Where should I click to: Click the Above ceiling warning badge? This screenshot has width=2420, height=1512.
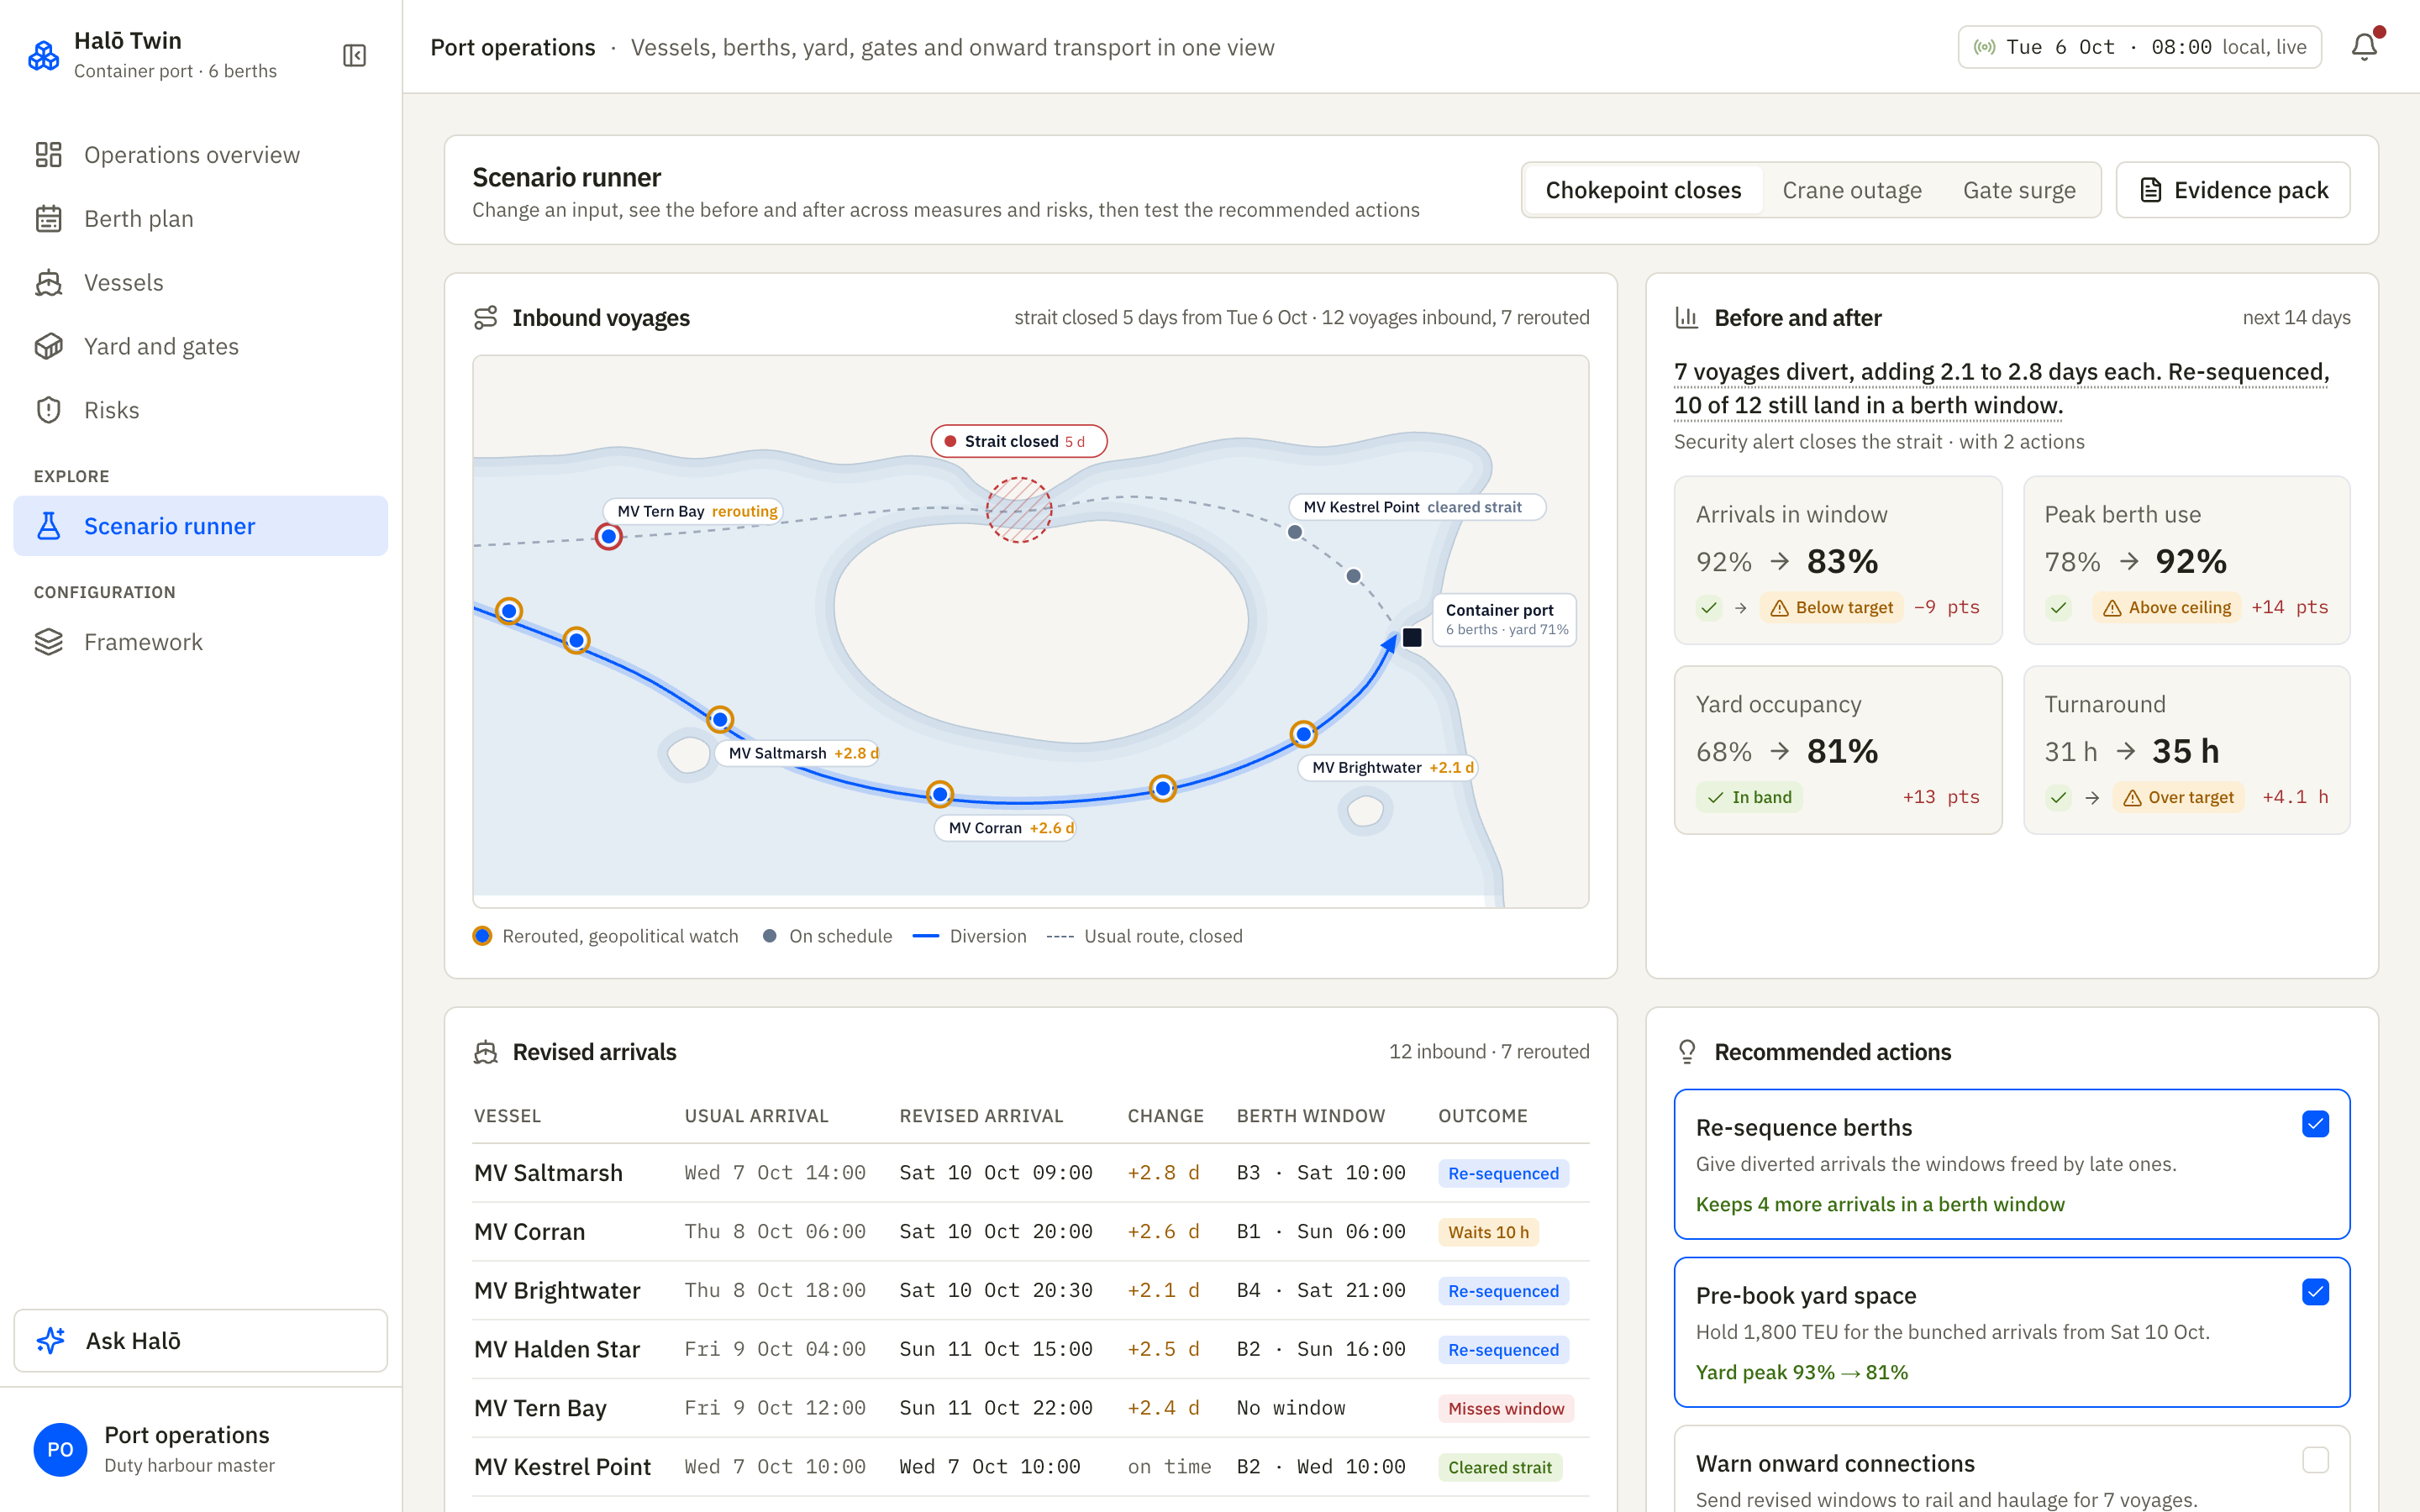(x=2166, y=607)
